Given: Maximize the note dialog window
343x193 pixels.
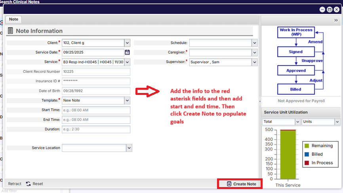Looking at the screenshot, I should click(330, 9).
